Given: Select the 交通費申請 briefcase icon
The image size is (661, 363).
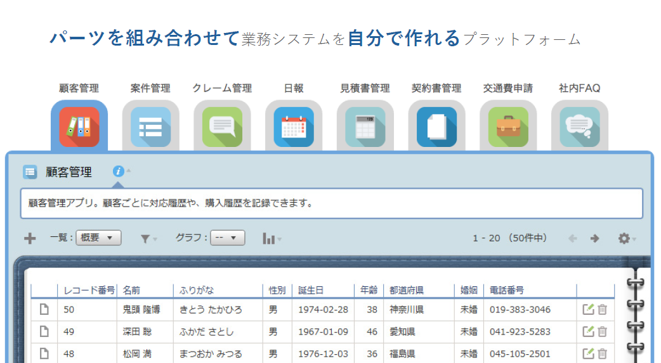Looking at the screenshot, I should point(508,127).
